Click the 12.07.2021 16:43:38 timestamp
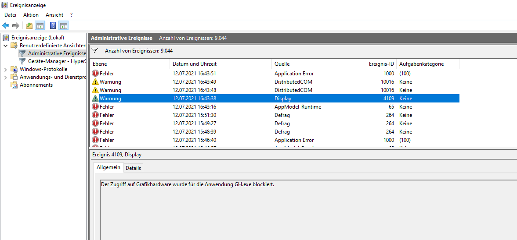The height and width of the screenshot is (240, 517). click(194, 98)
